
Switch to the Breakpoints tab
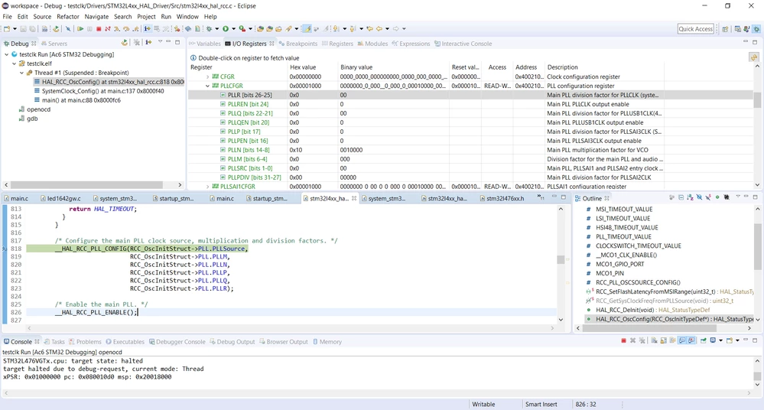297,44
